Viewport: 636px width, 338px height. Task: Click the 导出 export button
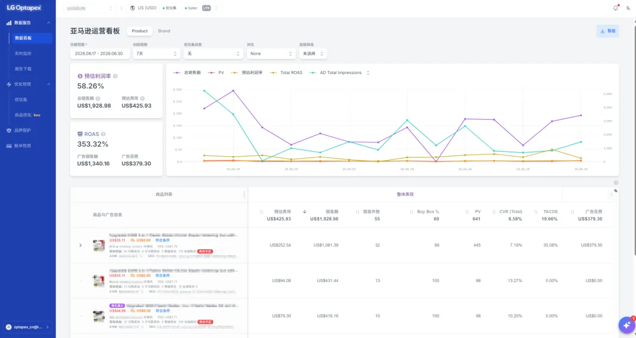point(608,31)
